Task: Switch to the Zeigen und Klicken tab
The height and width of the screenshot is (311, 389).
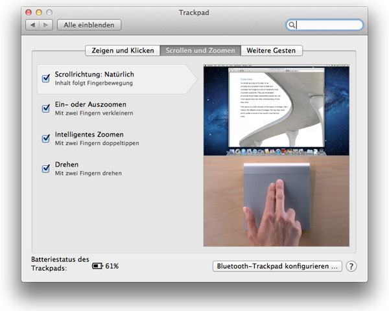Action: [x=123, y=51]
